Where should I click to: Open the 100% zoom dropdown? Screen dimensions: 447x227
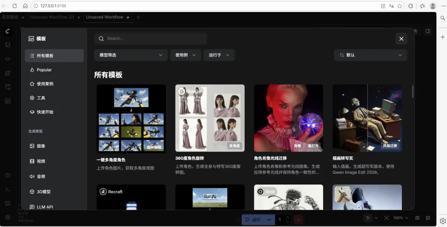tap(401, 218)
